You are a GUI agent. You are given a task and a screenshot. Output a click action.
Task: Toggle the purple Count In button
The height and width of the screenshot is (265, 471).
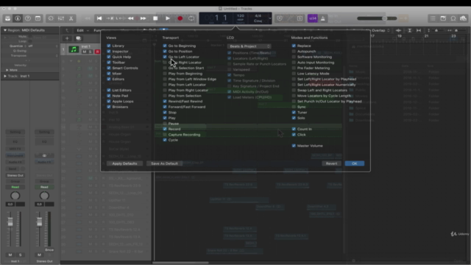point(313,18)
